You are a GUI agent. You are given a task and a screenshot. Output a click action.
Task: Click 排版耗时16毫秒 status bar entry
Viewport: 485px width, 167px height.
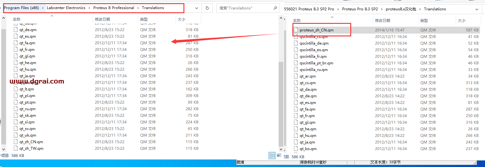[x=313, y=162]
